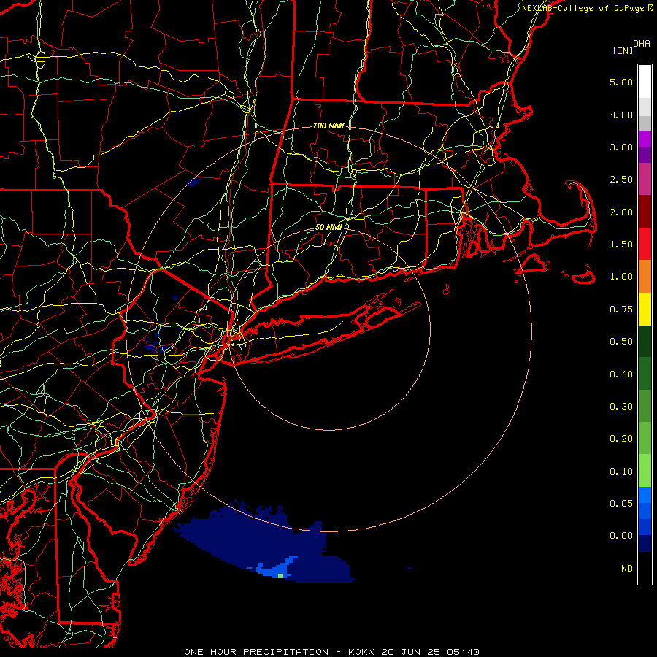The height and width of the screenshot is (657, 657).
Task: Click the 2.00 legend value
Action: click(x=621, y=212)
